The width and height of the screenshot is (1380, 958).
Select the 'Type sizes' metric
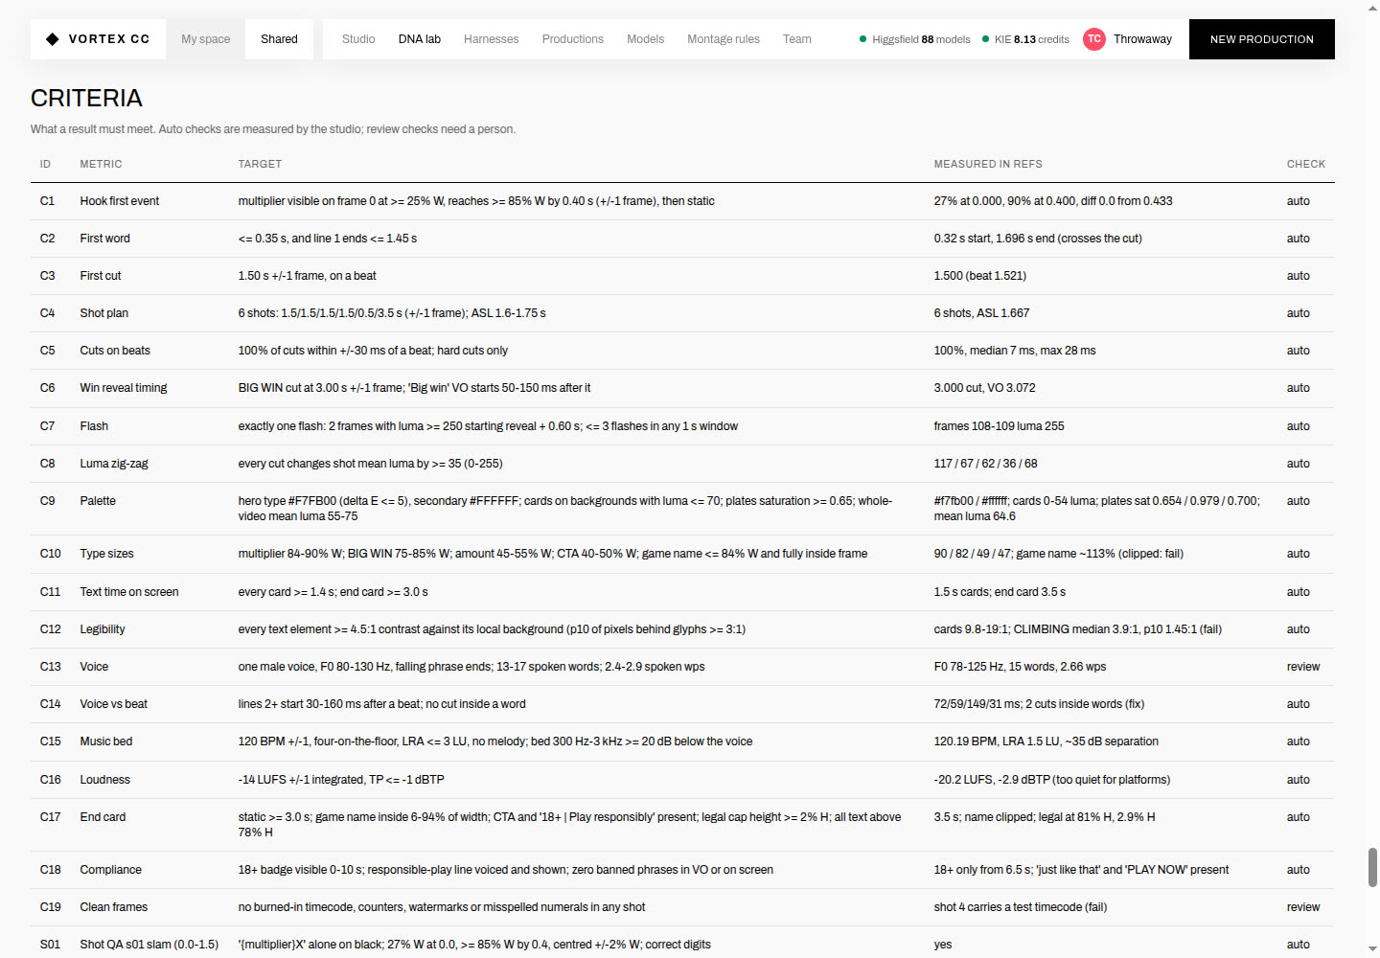point(107,554)
